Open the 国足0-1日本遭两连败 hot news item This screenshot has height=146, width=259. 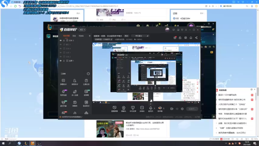[x=228, y=95]
